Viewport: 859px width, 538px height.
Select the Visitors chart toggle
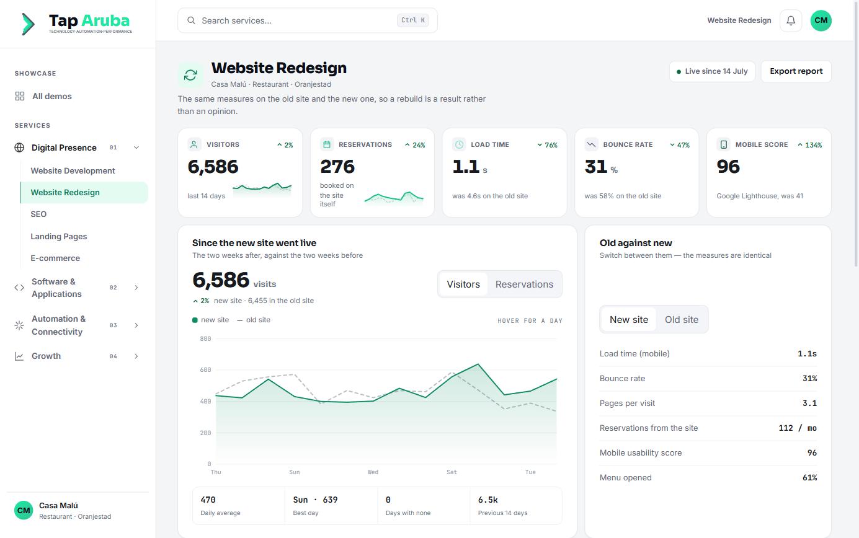tap(463, 284)
